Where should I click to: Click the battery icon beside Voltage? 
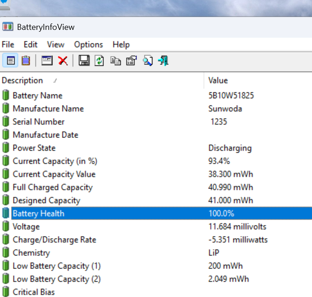tap(6, 226)
